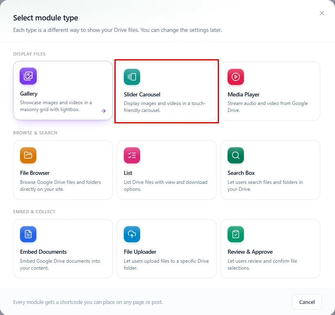Click the BROWSE & SEARCH section heading
Viewport: 335px width, 315px height.
pos(35,133)
